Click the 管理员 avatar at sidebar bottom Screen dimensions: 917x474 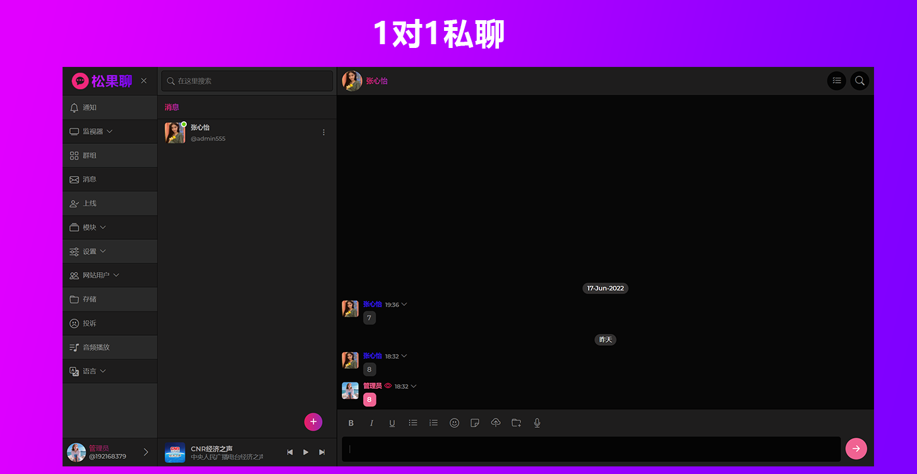pos(76,453)
